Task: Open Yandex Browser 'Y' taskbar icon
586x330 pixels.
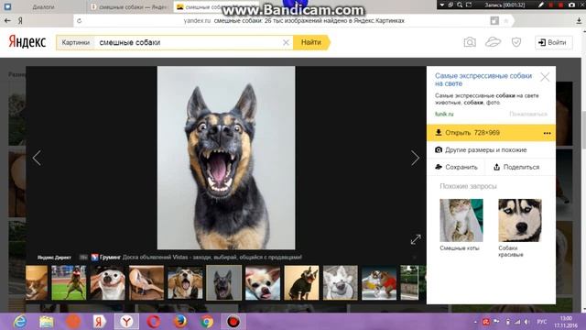Action: (x=126, y=322)
